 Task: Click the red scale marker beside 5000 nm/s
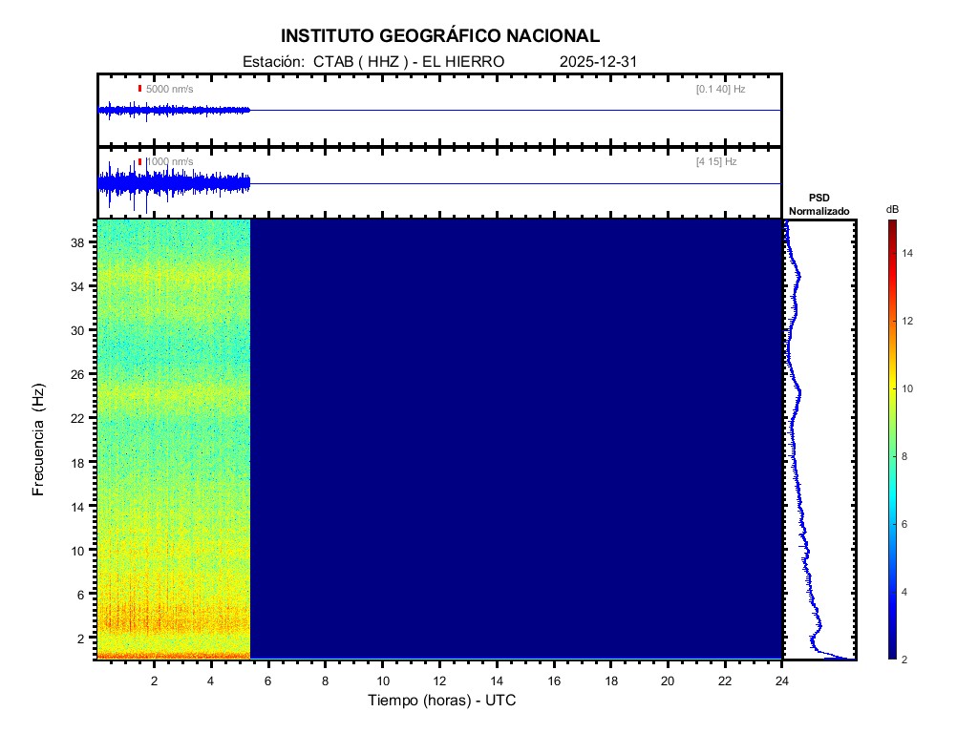click(x=139, y=89)
